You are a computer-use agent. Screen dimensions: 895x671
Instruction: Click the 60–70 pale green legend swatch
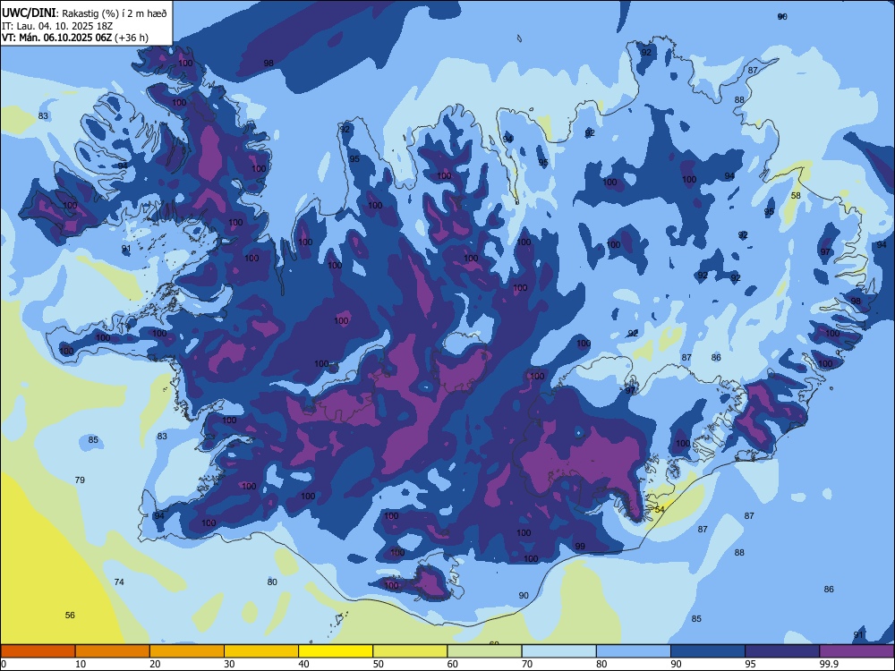point(484,651)
